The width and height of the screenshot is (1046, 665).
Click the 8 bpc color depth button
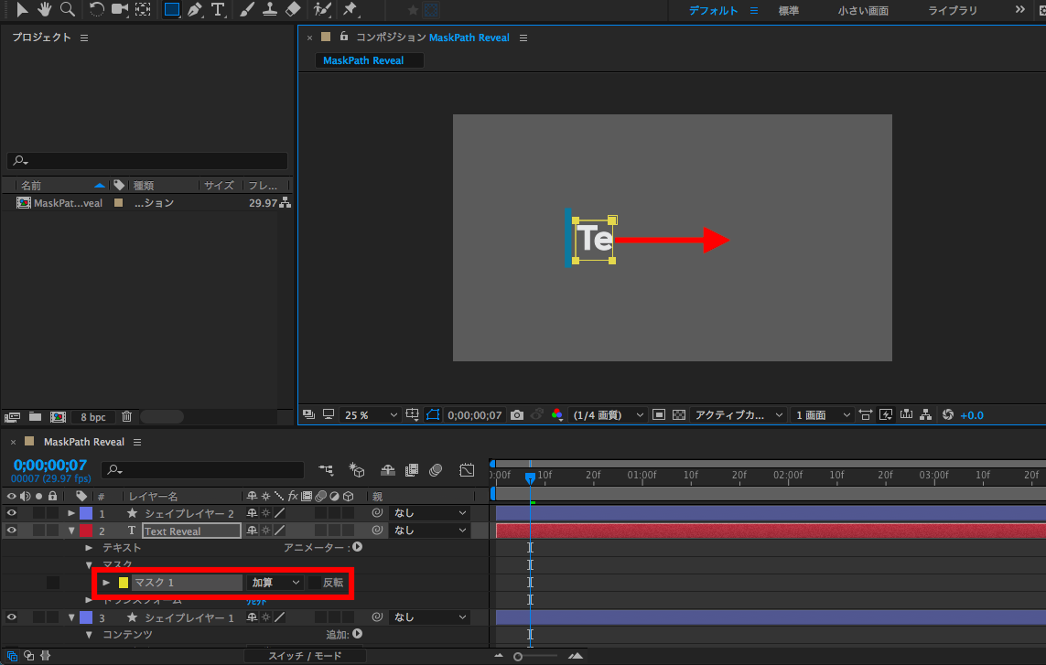(x=92, y=417)
